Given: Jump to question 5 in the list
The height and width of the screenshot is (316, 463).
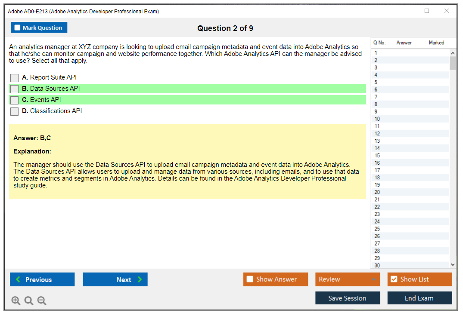Looking at the screenshot, I should [409, 82].
